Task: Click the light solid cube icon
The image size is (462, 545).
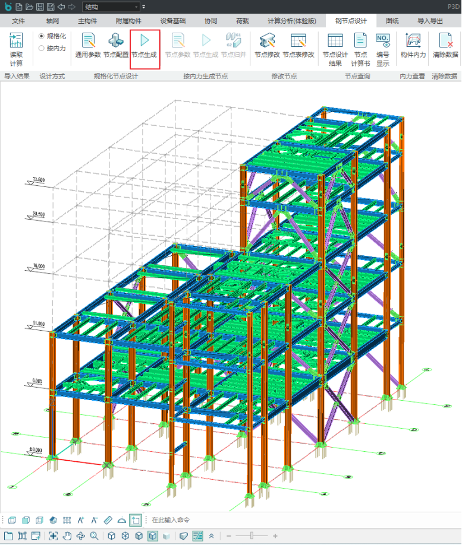Action: pos(166,536)
